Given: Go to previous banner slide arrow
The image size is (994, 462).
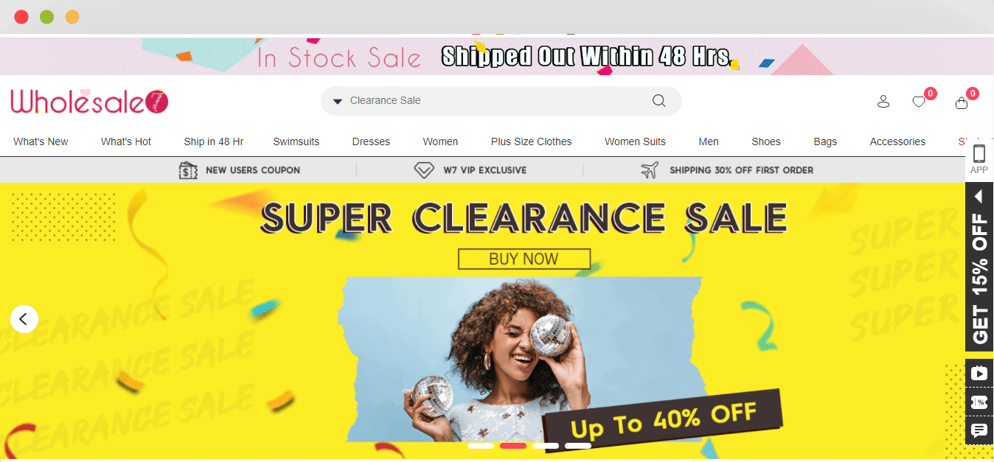Looking at the screenshot, I should (24, 319).
